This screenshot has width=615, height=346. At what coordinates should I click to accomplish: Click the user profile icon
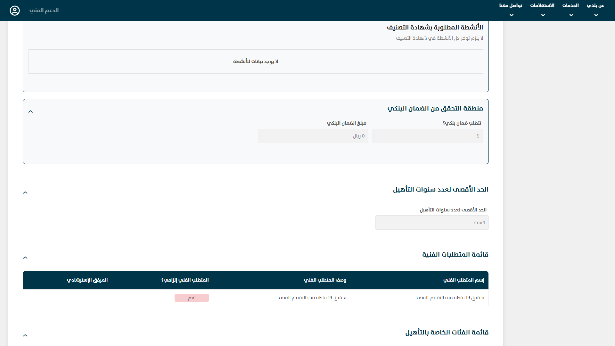click(x=15, y=11)
